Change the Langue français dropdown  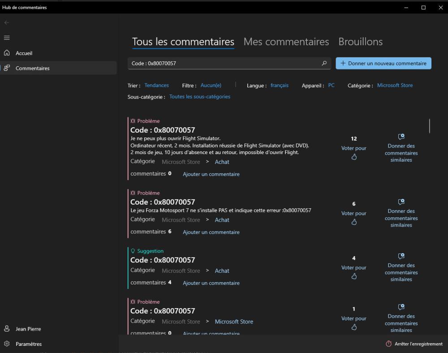[279, 85]
